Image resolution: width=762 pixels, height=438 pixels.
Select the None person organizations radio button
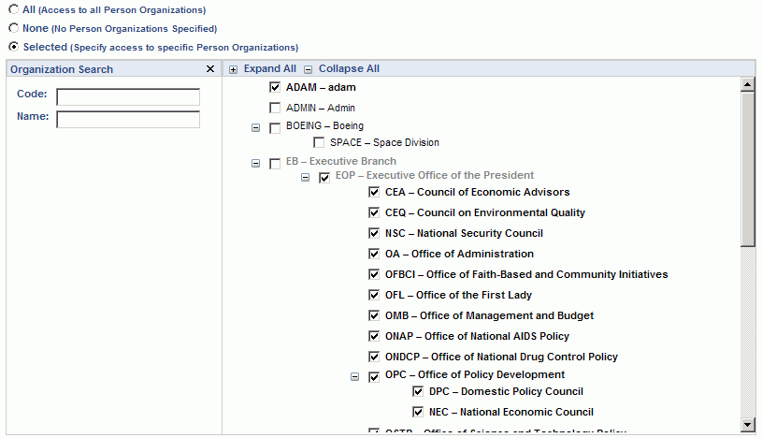14,28
